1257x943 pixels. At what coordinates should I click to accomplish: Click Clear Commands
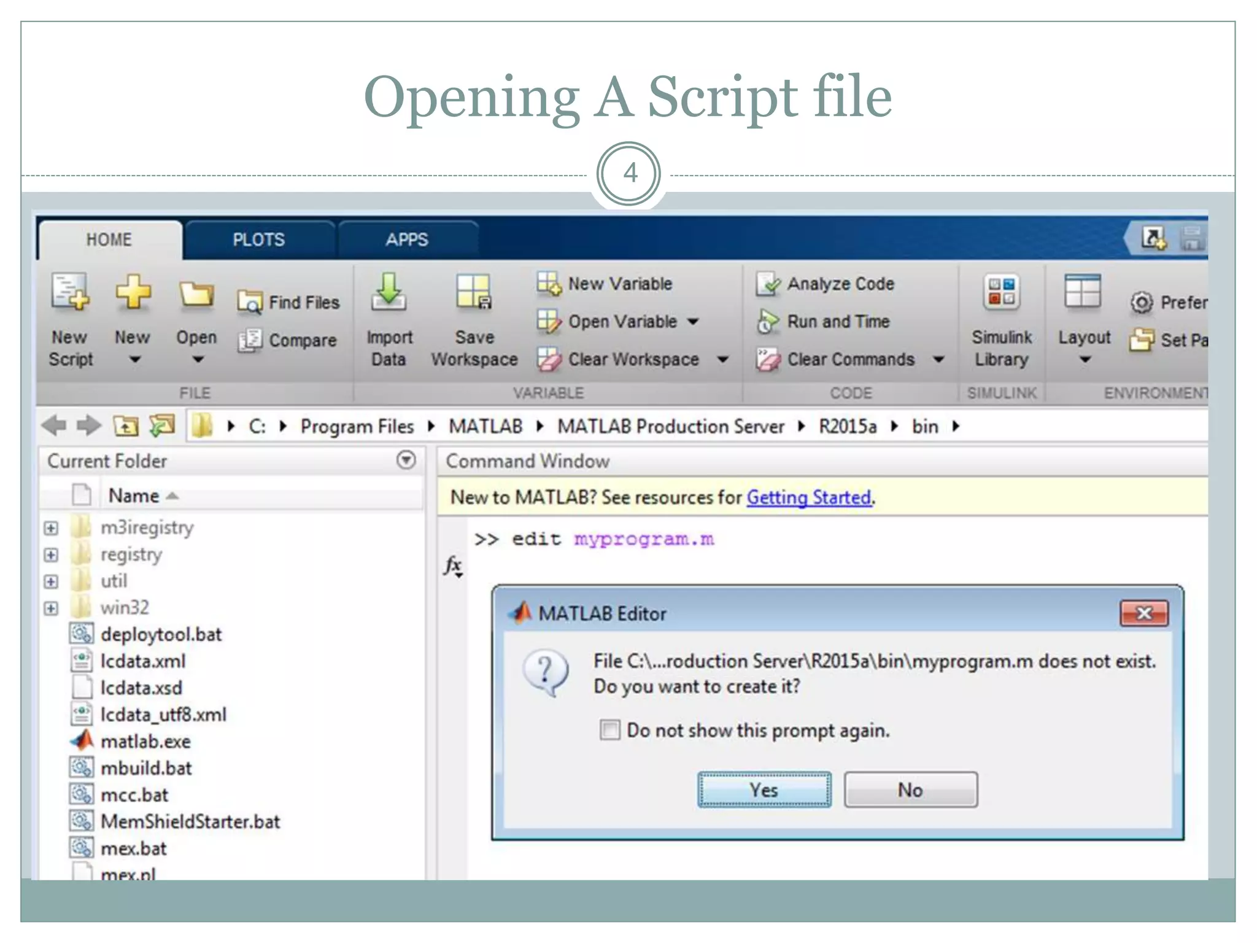835,359
